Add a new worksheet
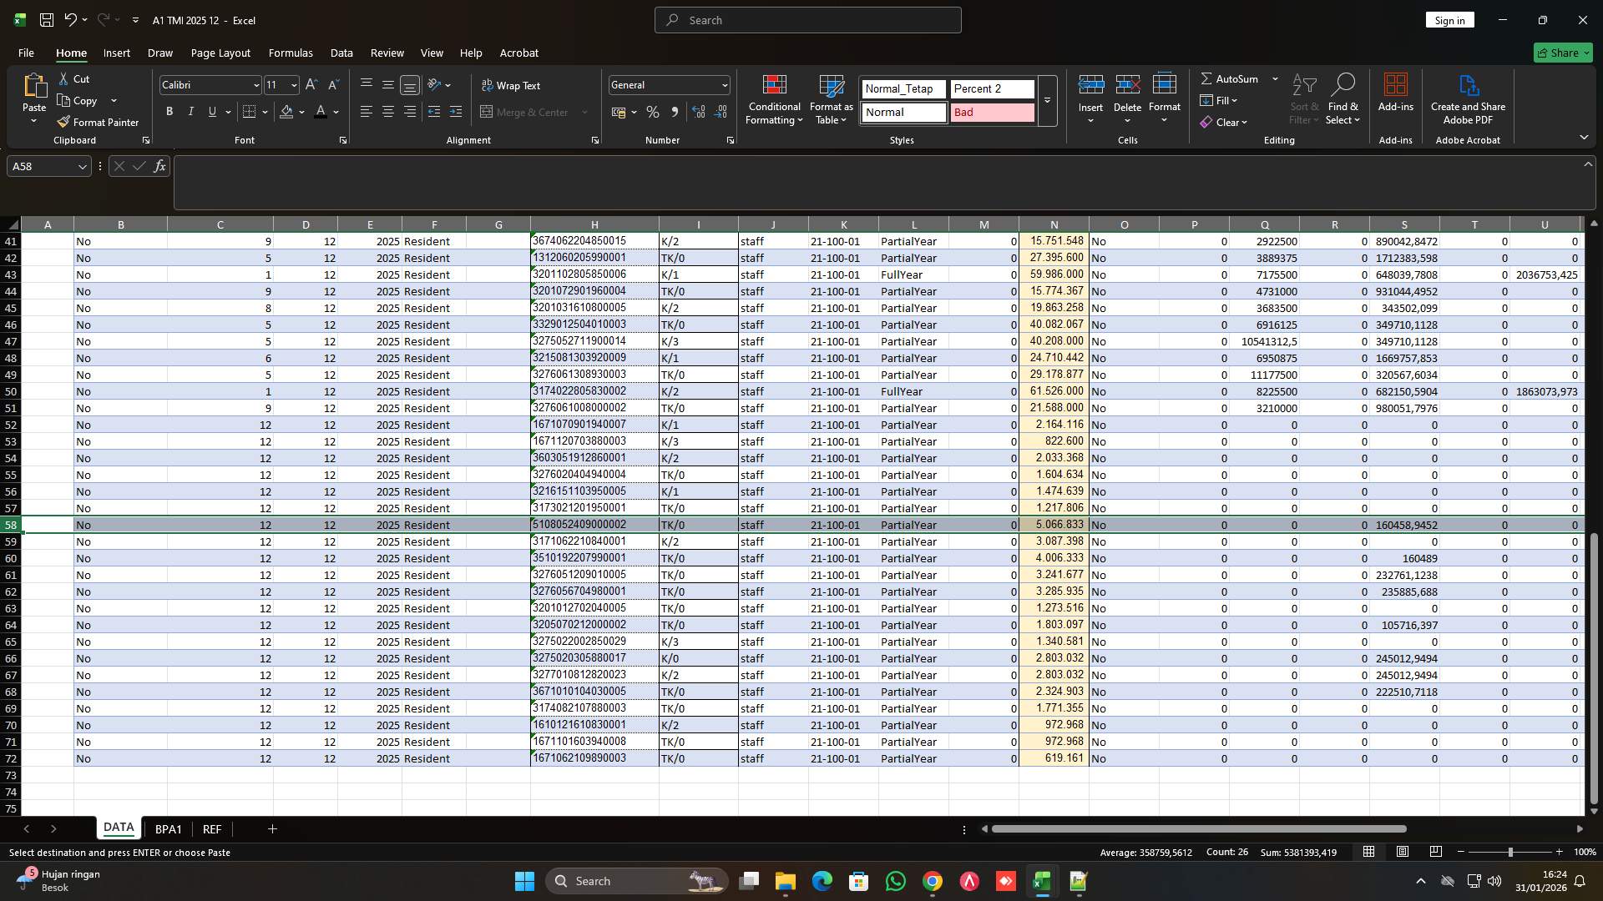1603x901 pixels. click(x=272, y=828)
